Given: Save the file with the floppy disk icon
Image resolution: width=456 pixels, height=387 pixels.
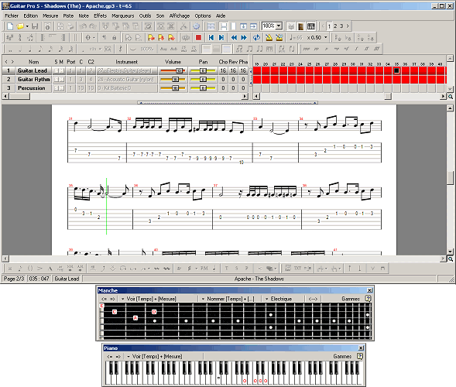Looking at the screenshot, I should 35,26.
